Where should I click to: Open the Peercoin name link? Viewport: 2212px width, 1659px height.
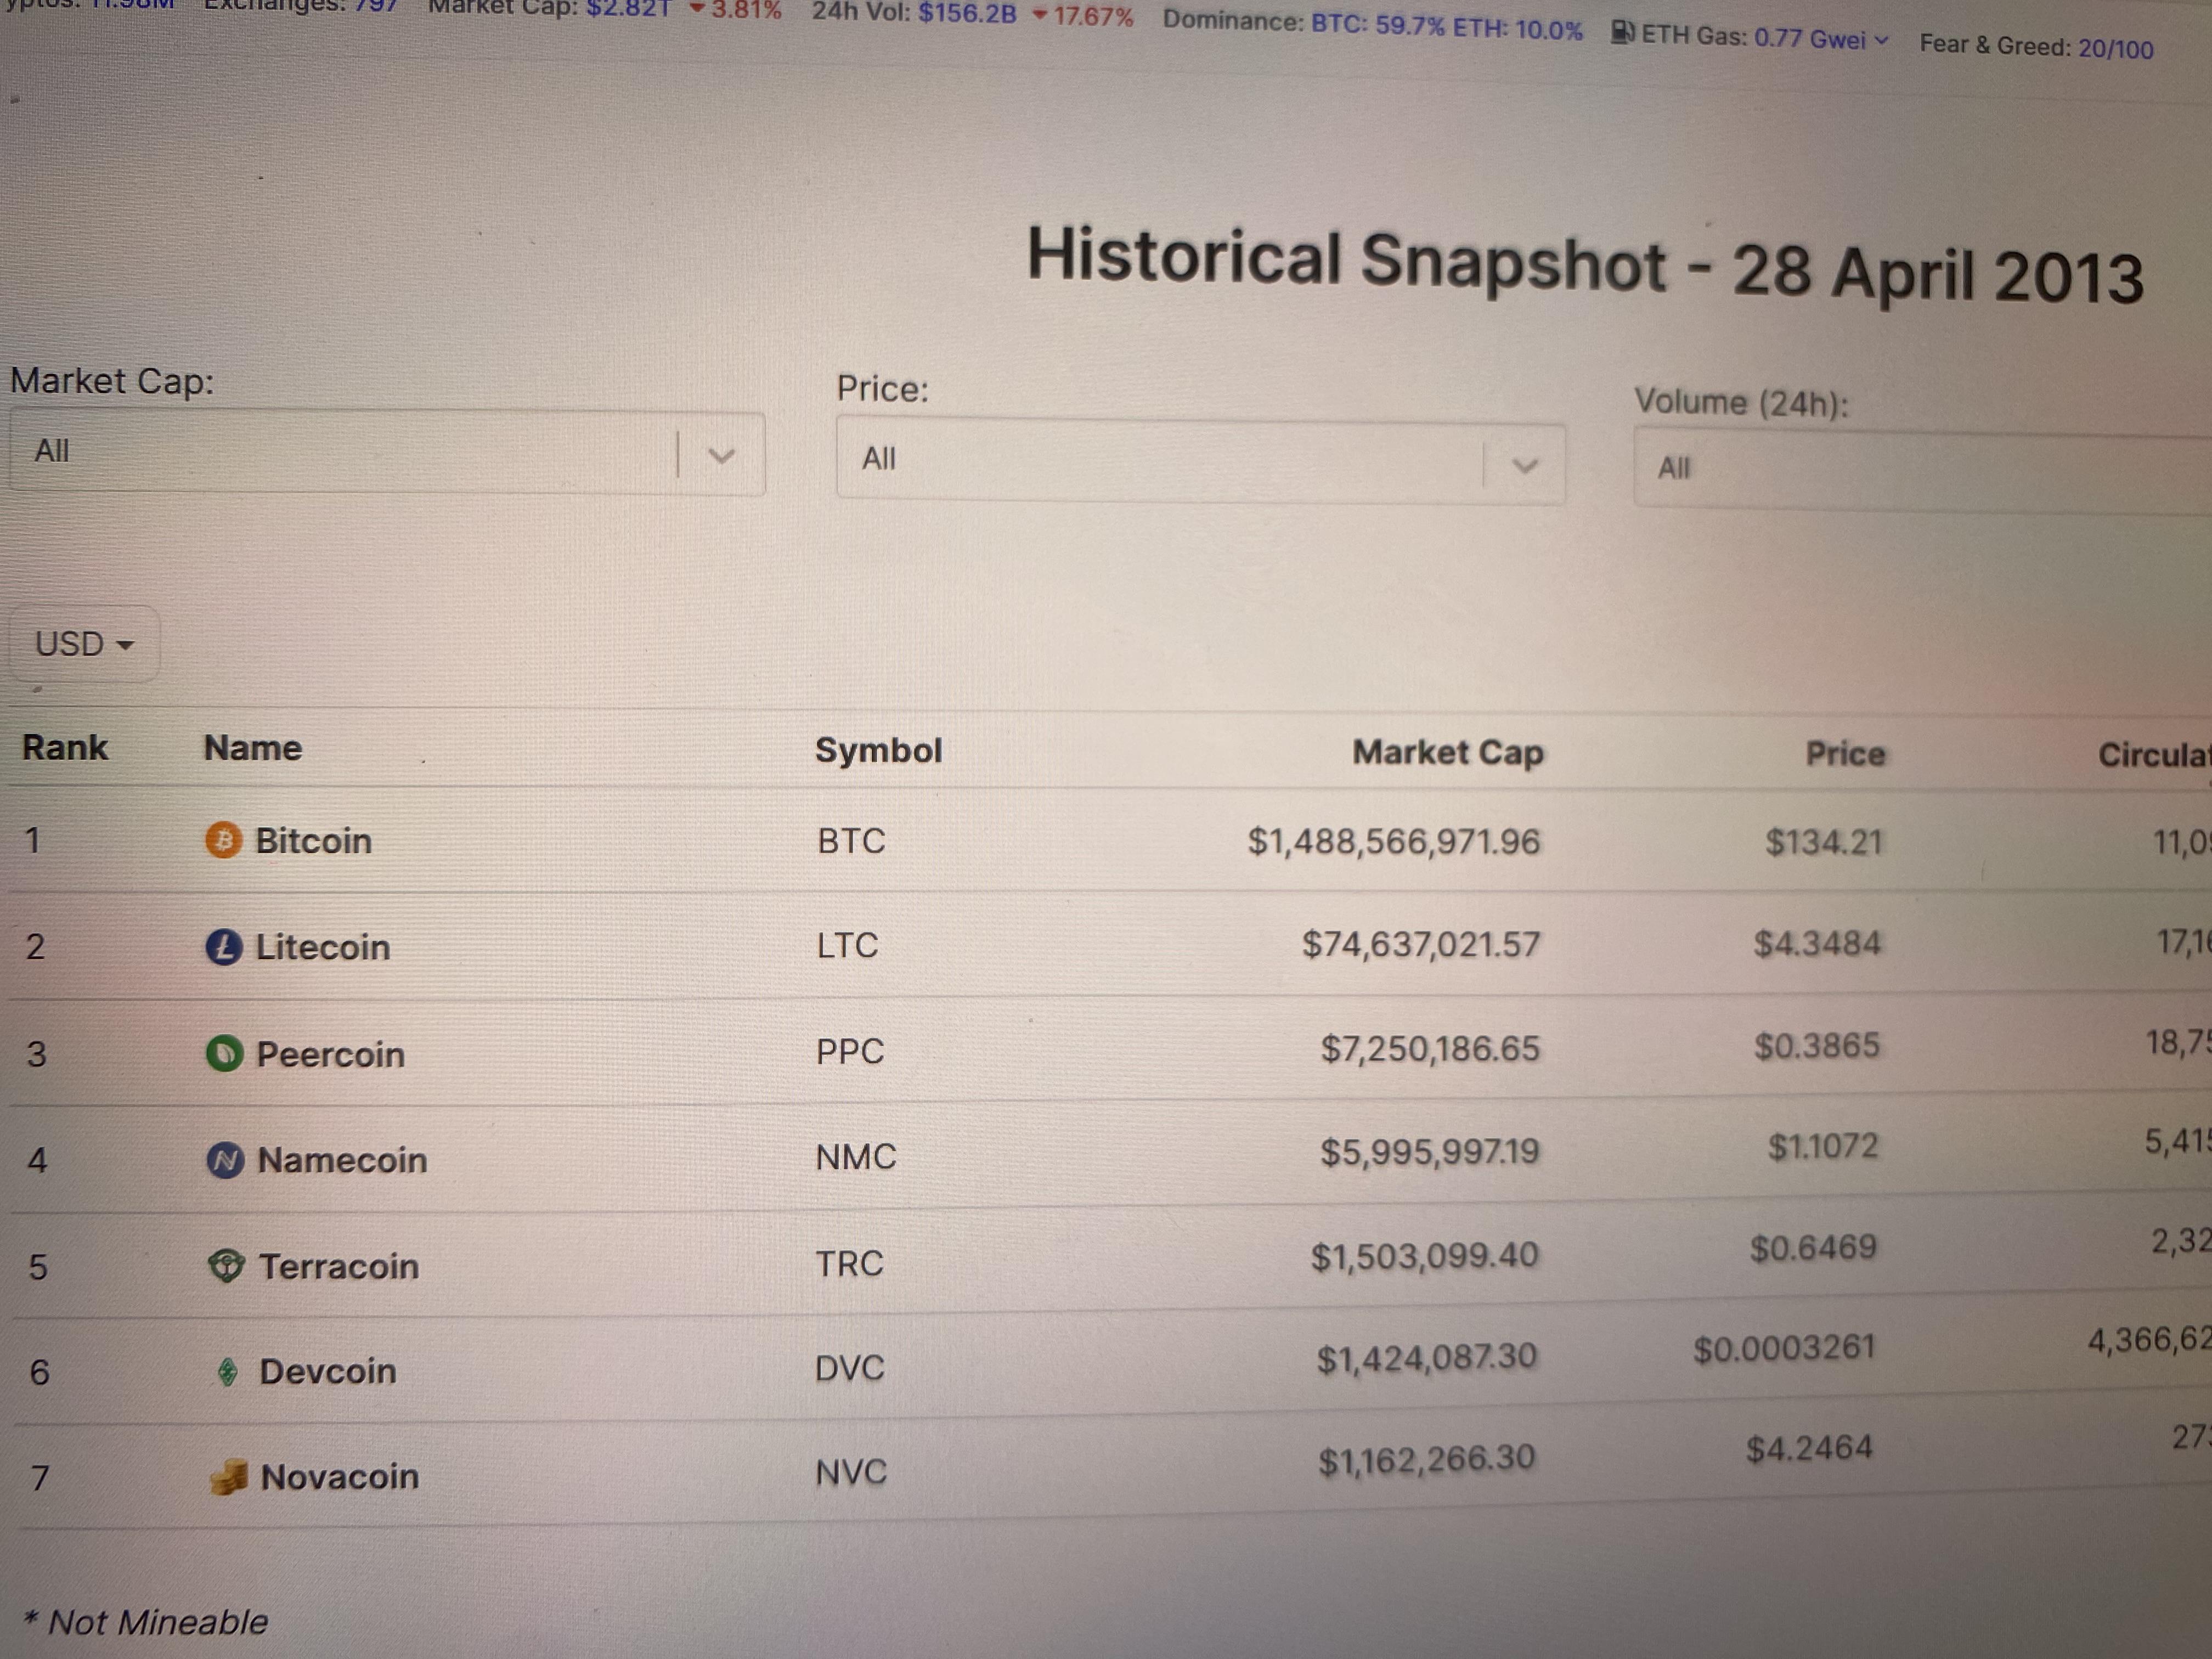[331, 1054]
